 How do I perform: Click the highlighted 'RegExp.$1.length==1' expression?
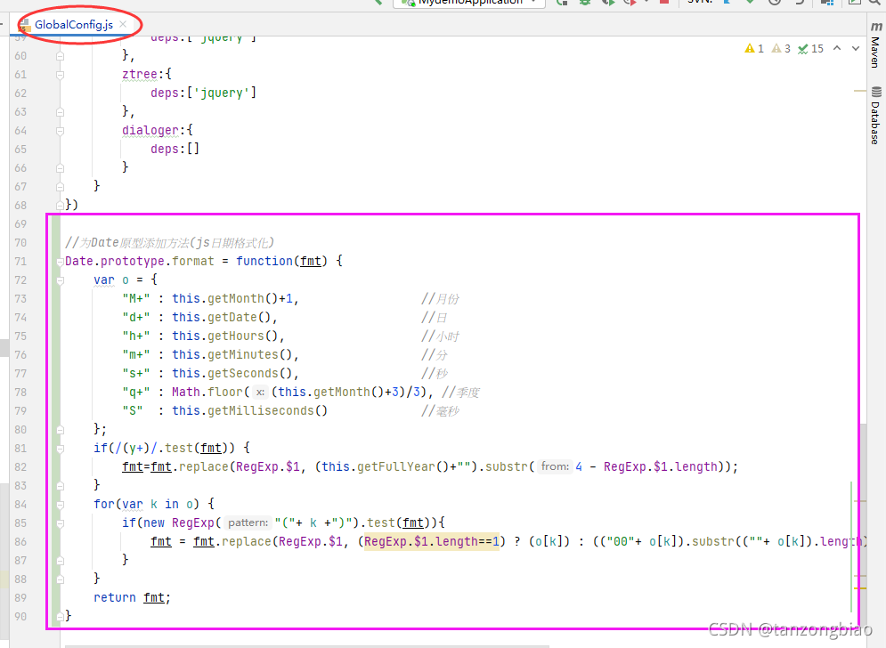pos(432,542)
